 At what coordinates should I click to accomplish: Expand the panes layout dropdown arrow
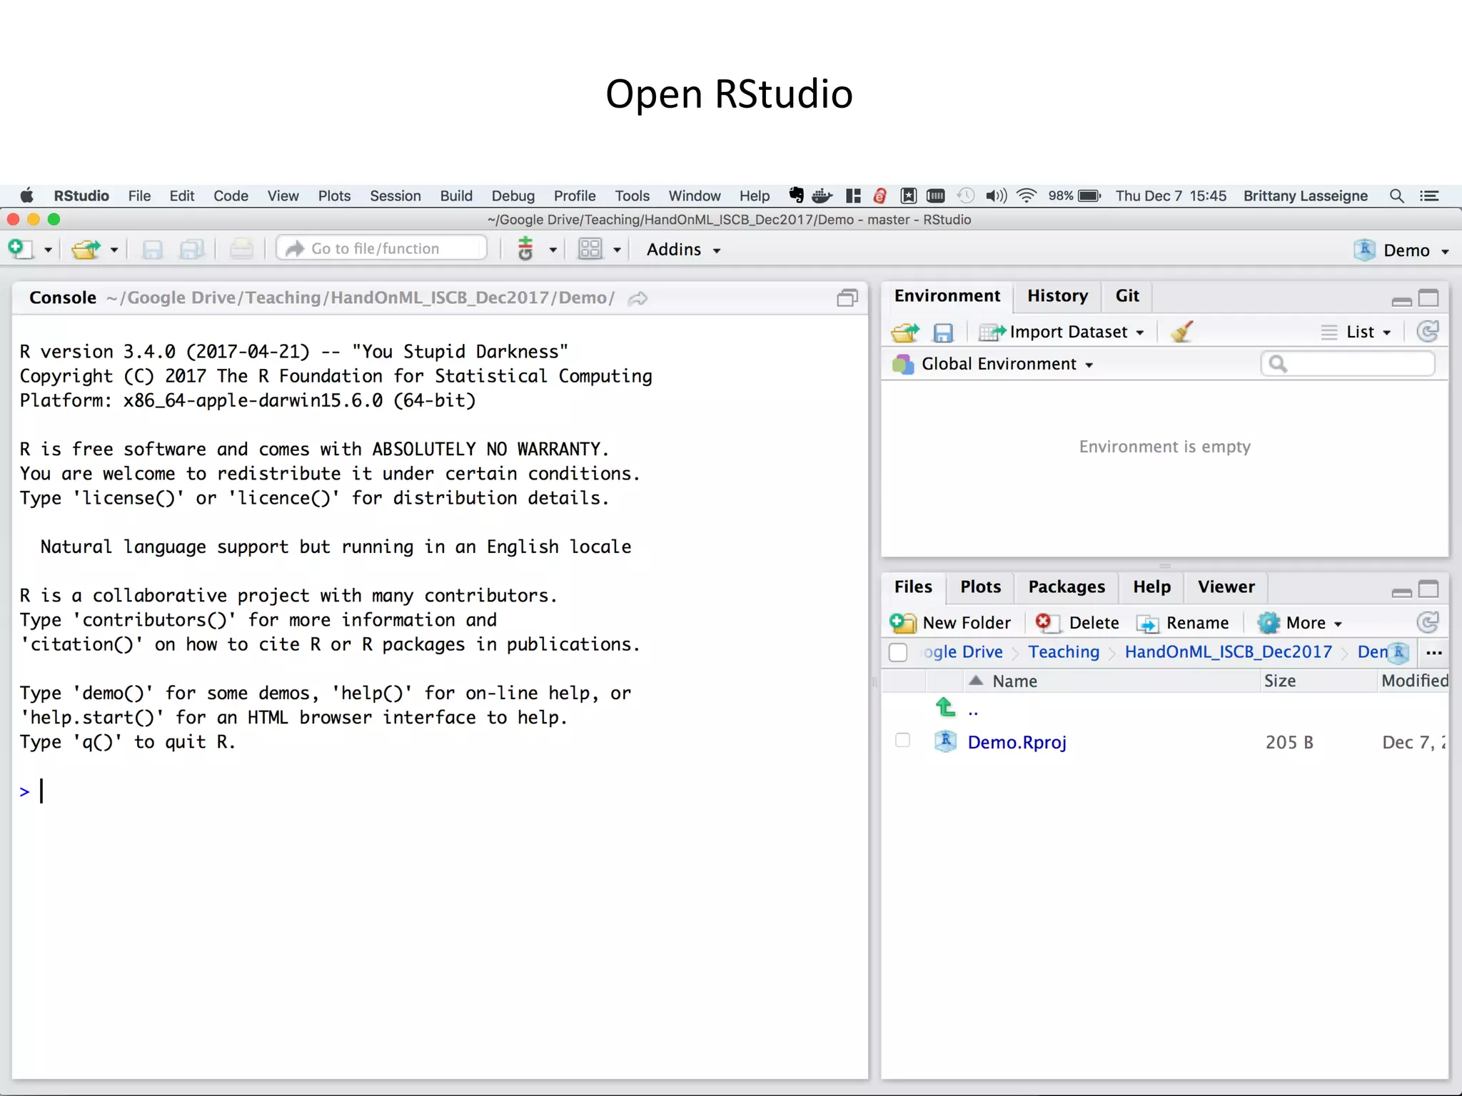tap(617, 250)
